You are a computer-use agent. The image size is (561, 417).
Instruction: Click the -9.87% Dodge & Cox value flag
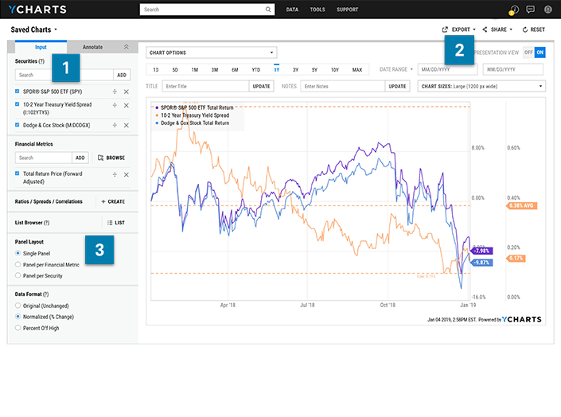coord(481,263)
